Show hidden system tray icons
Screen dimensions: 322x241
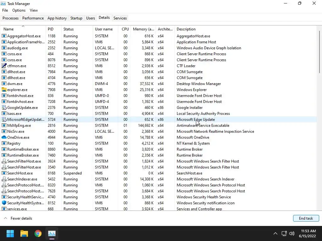click(x=275, y=233)
